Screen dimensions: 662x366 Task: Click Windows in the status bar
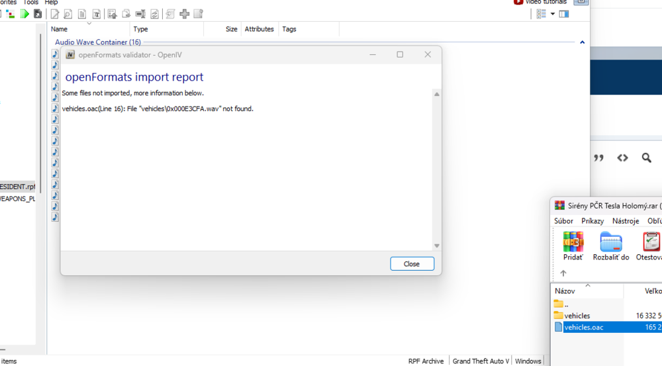pyautogui.click(x=528, y=361)
